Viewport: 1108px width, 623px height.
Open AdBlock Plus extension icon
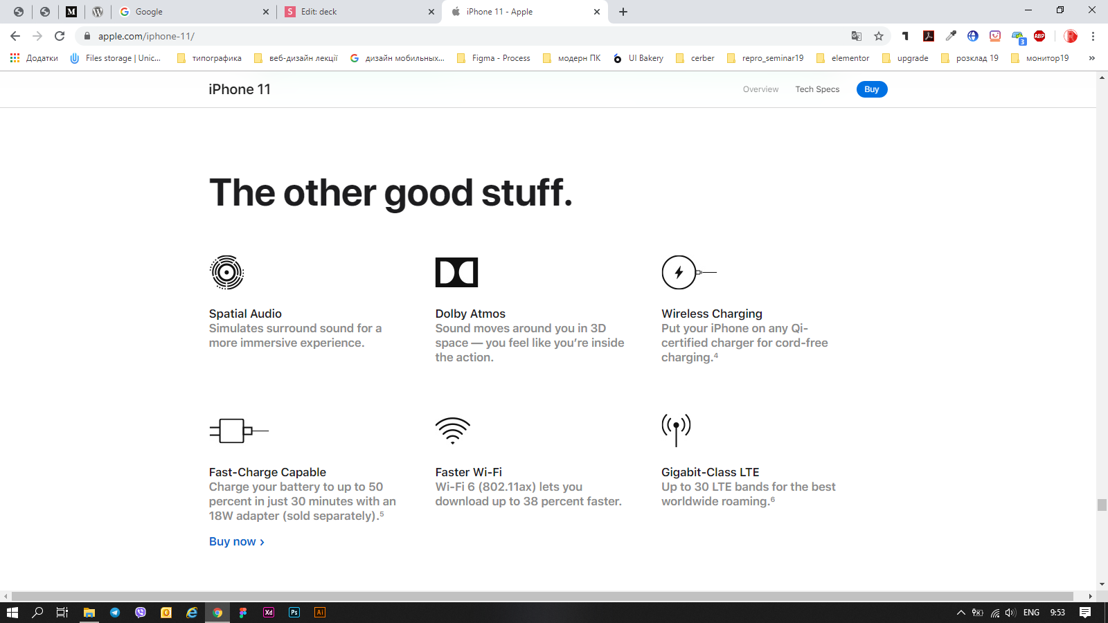point(1039,36)
